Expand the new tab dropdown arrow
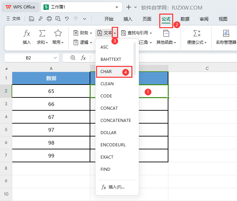Image resolution: width=237 pixels, height=201 pixels. pyautogui.click(x=135, y=7)
